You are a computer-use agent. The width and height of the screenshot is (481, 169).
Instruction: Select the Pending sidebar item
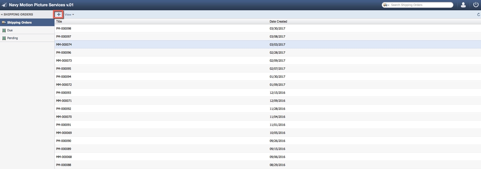pyautogui.click(x=13, y=38)
